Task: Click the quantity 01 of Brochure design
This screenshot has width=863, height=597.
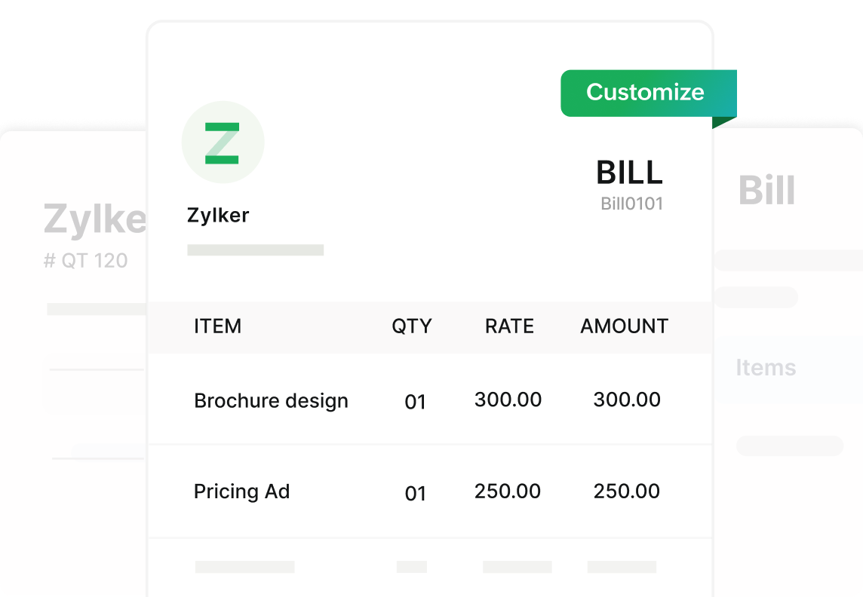Action: point(415,402)
